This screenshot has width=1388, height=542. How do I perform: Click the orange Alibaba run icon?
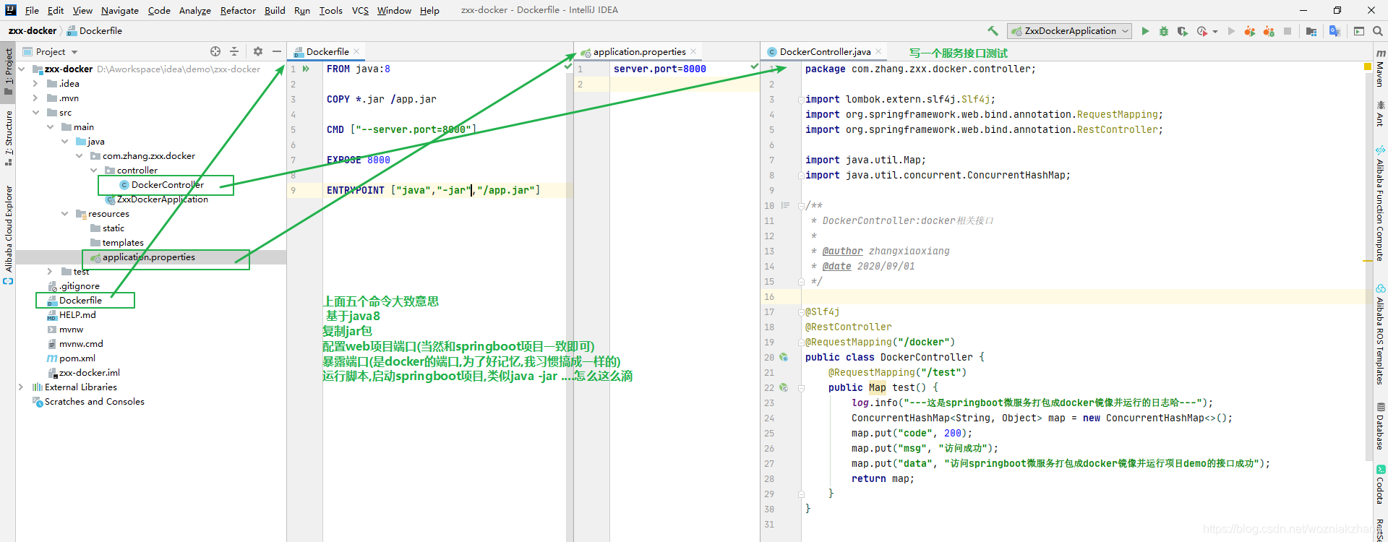(x=1250, y=31)
